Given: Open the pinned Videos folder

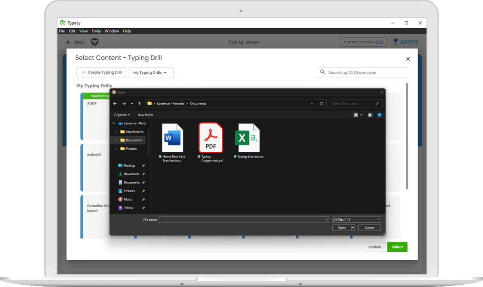Looking at the screenshot, I should click(x=129, y=208).
